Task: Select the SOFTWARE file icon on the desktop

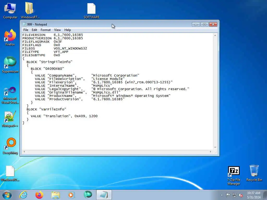Action: pyautogui.click(x=92, y=10)
